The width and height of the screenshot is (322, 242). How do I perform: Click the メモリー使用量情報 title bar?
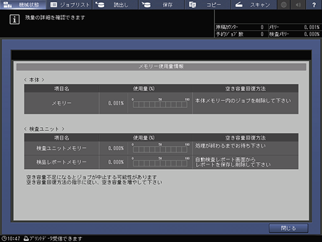pyautogui.click(x=161, y=67)
